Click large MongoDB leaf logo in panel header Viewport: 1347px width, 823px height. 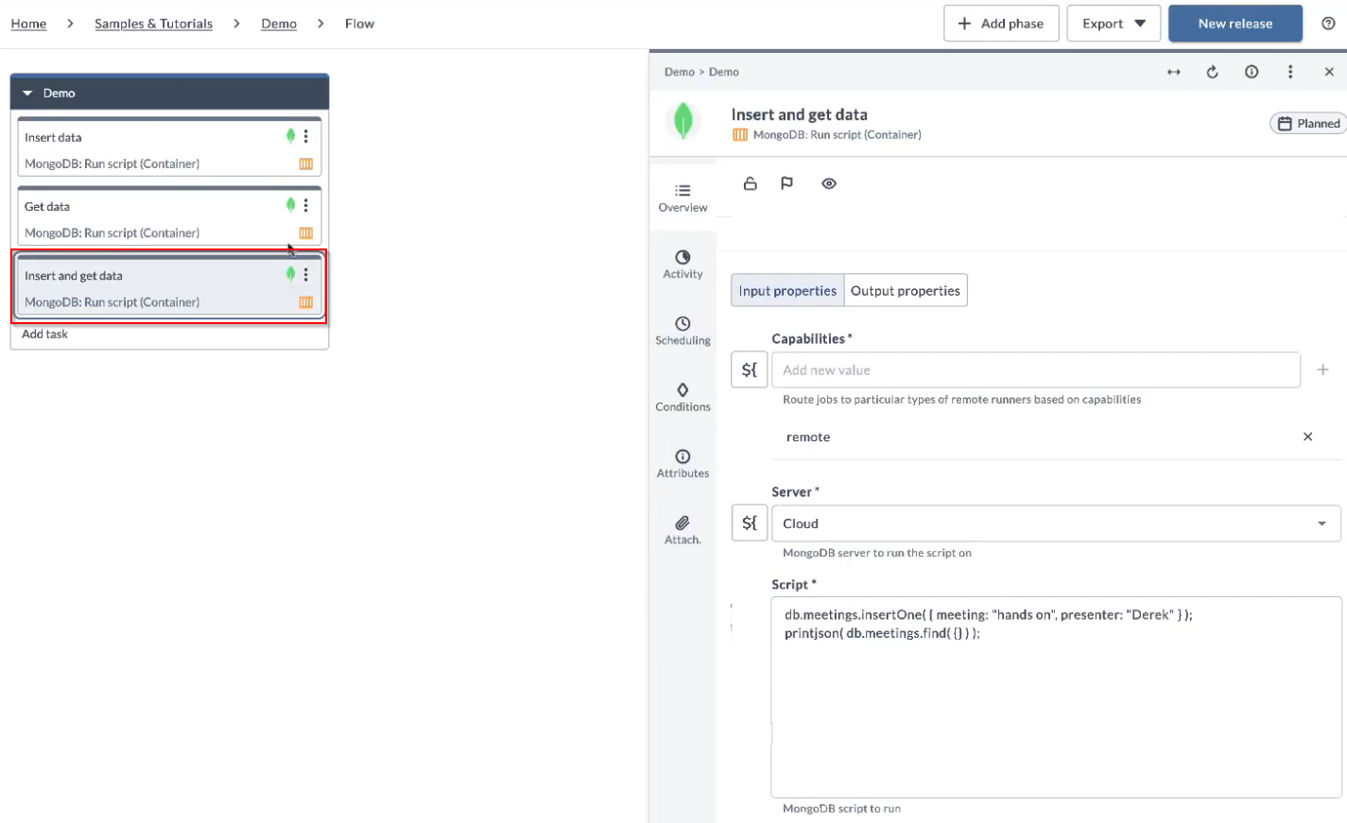(683, 121)
